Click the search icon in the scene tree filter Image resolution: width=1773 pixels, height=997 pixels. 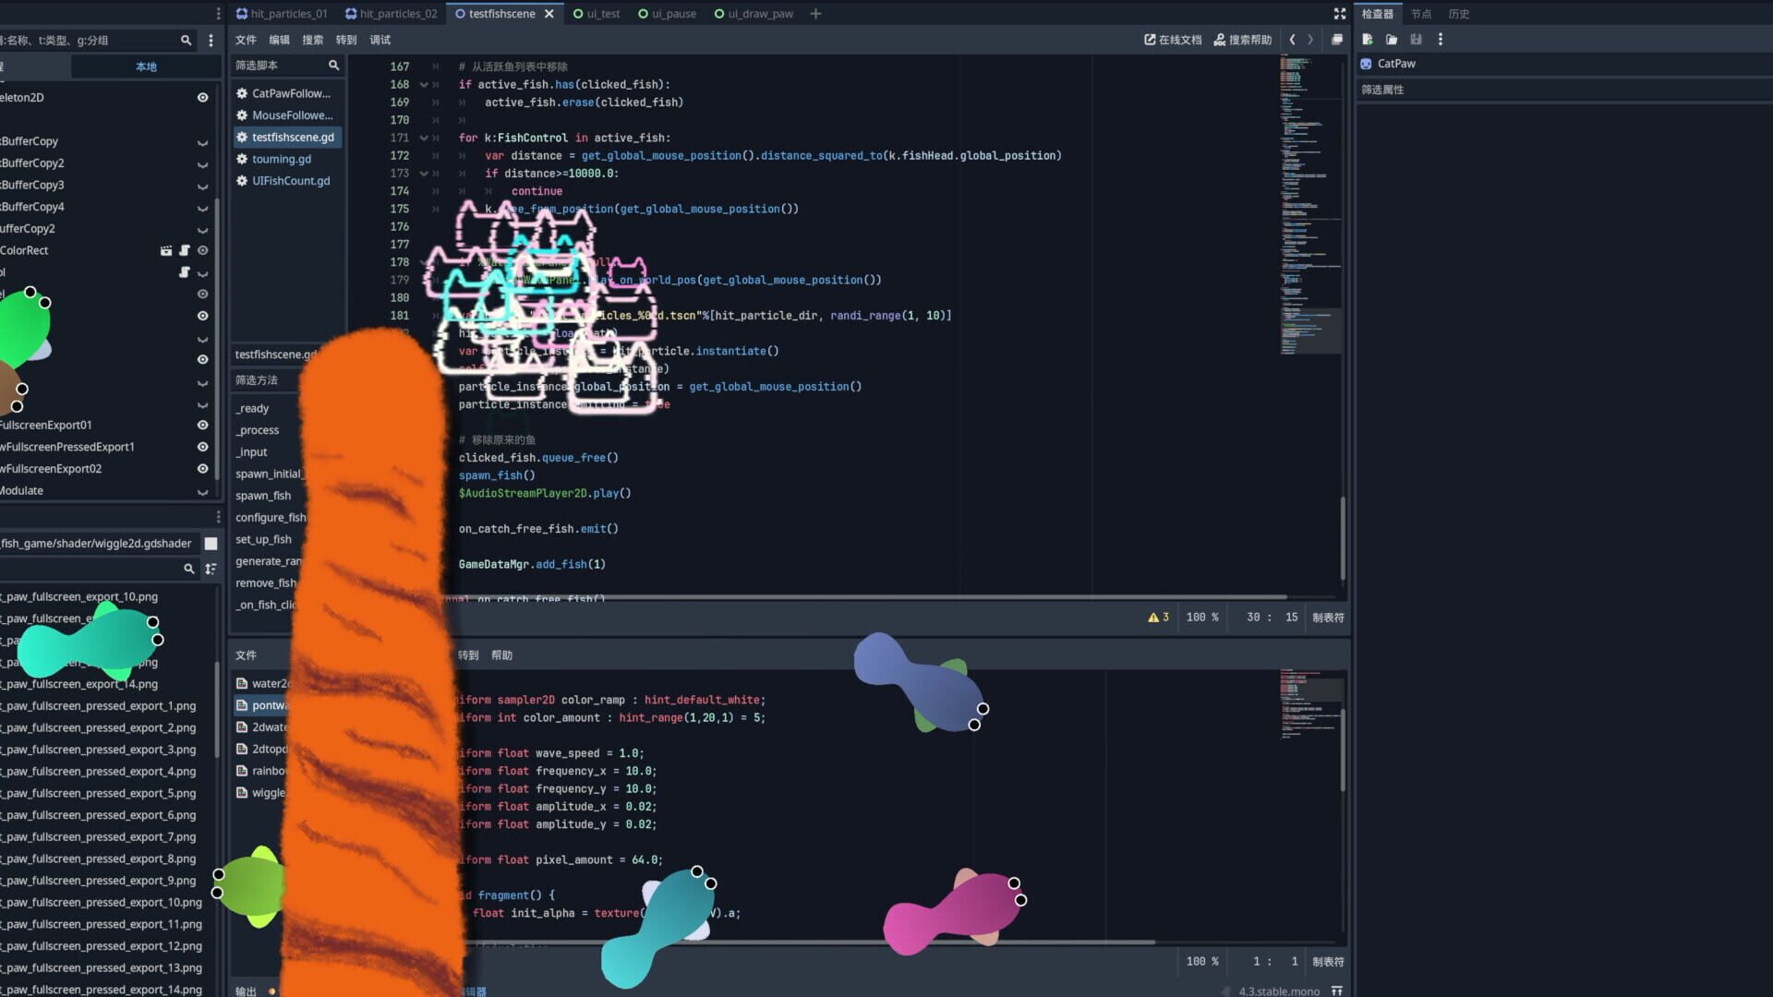[186, 41]
